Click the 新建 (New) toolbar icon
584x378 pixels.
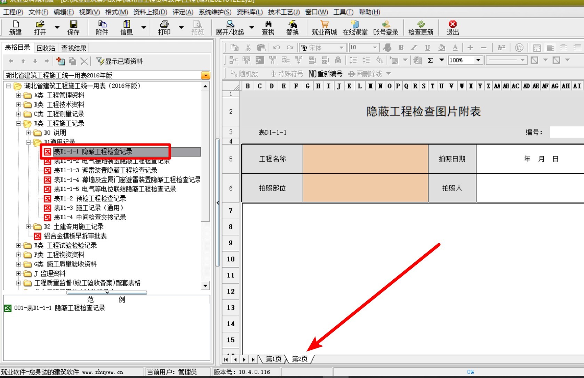click(15, 28)
